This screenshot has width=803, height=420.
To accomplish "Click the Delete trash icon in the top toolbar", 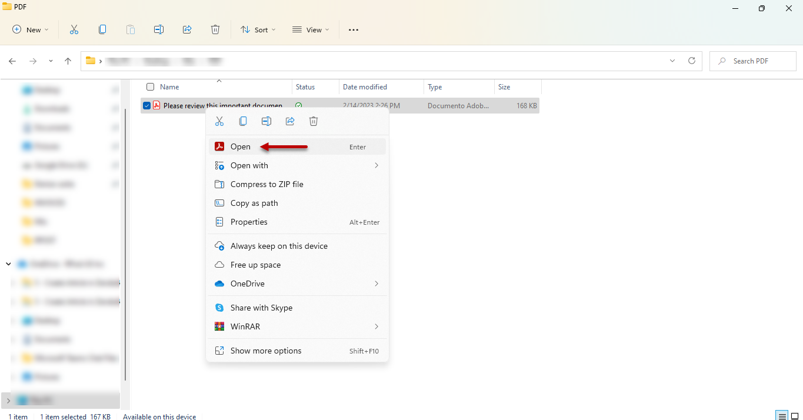I will [215, 29].
